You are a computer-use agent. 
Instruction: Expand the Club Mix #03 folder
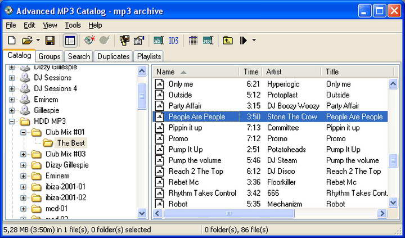24,154
